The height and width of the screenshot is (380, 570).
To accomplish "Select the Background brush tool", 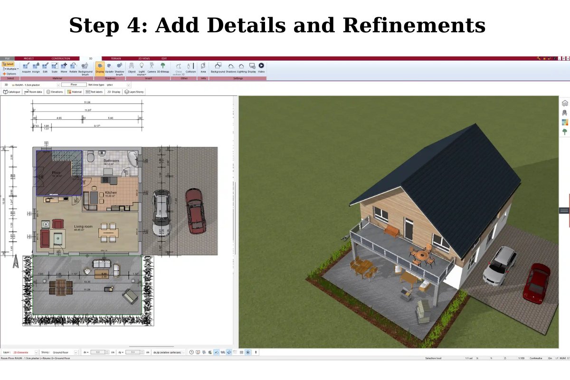I will coord(85,69).
